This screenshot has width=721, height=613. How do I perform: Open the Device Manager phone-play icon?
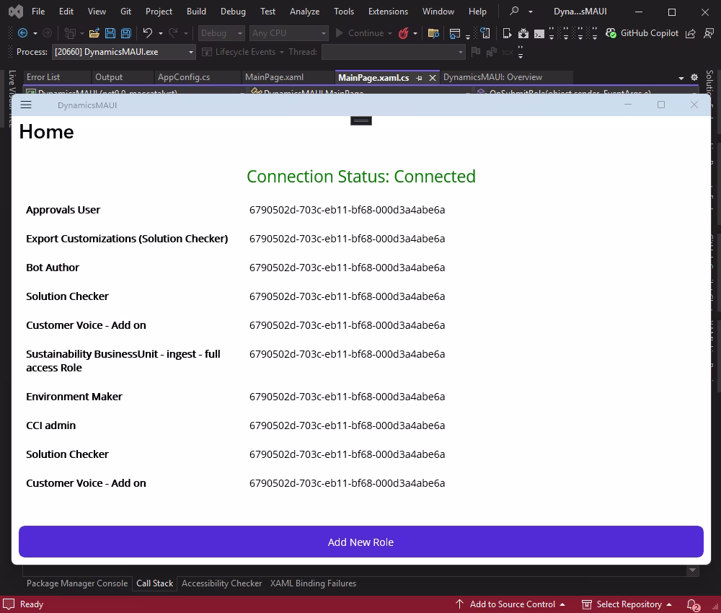click(507, 33)
